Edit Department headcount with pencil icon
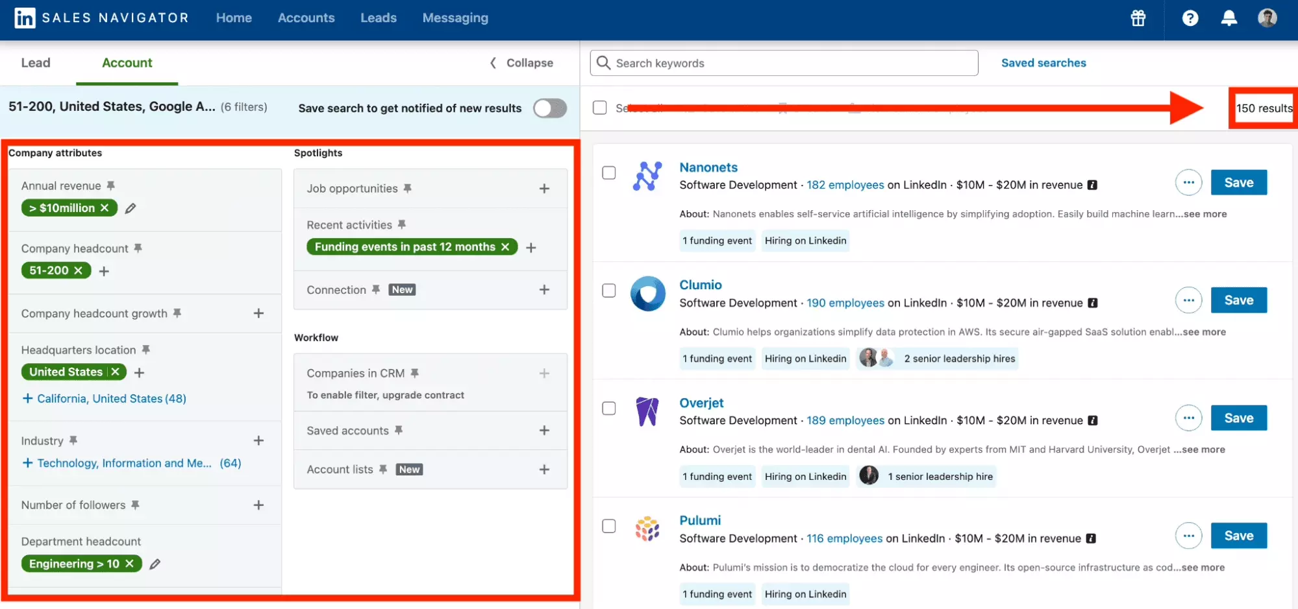Image resolution: width=1298 pixels, height=609 pixels. 155,564
